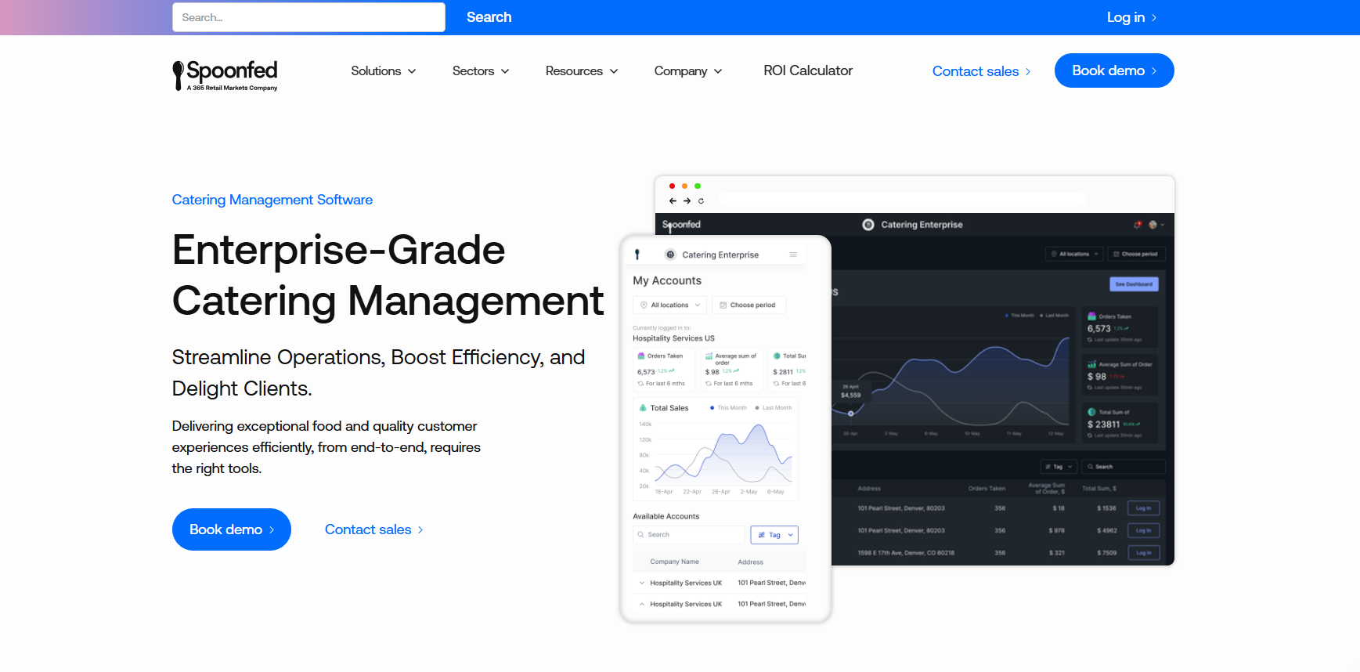Click the user avatar in the dark dashboard

(x=1153, y=225)
